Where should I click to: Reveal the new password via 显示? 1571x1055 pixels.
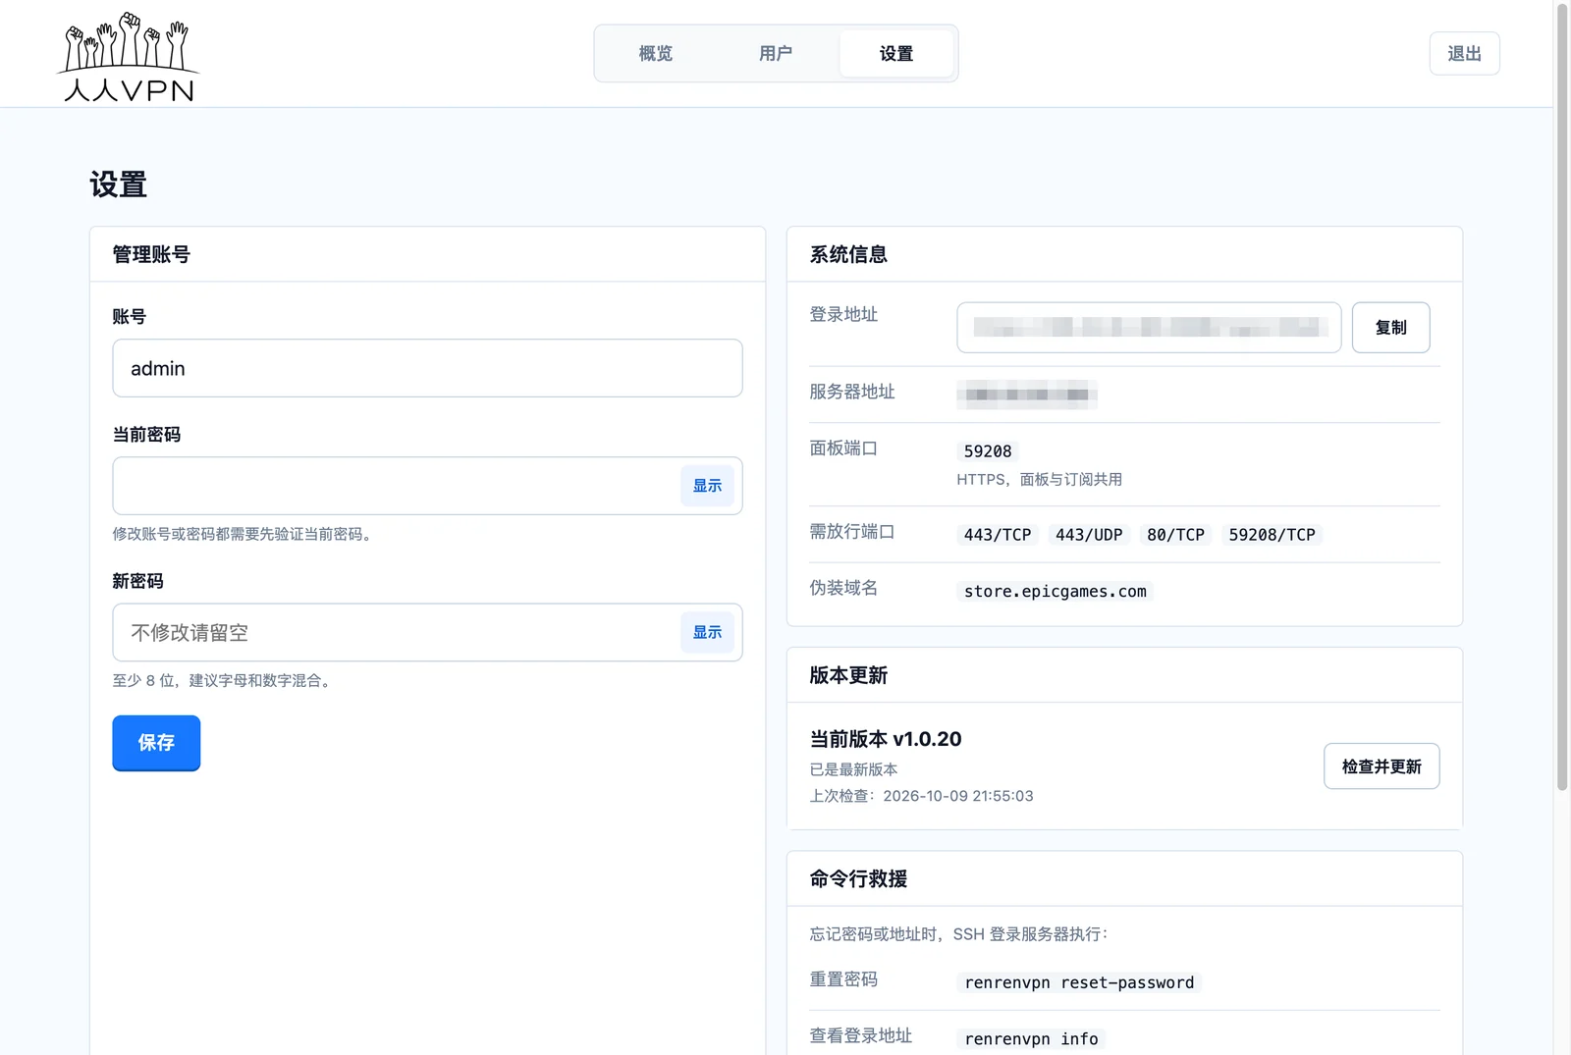707,632
